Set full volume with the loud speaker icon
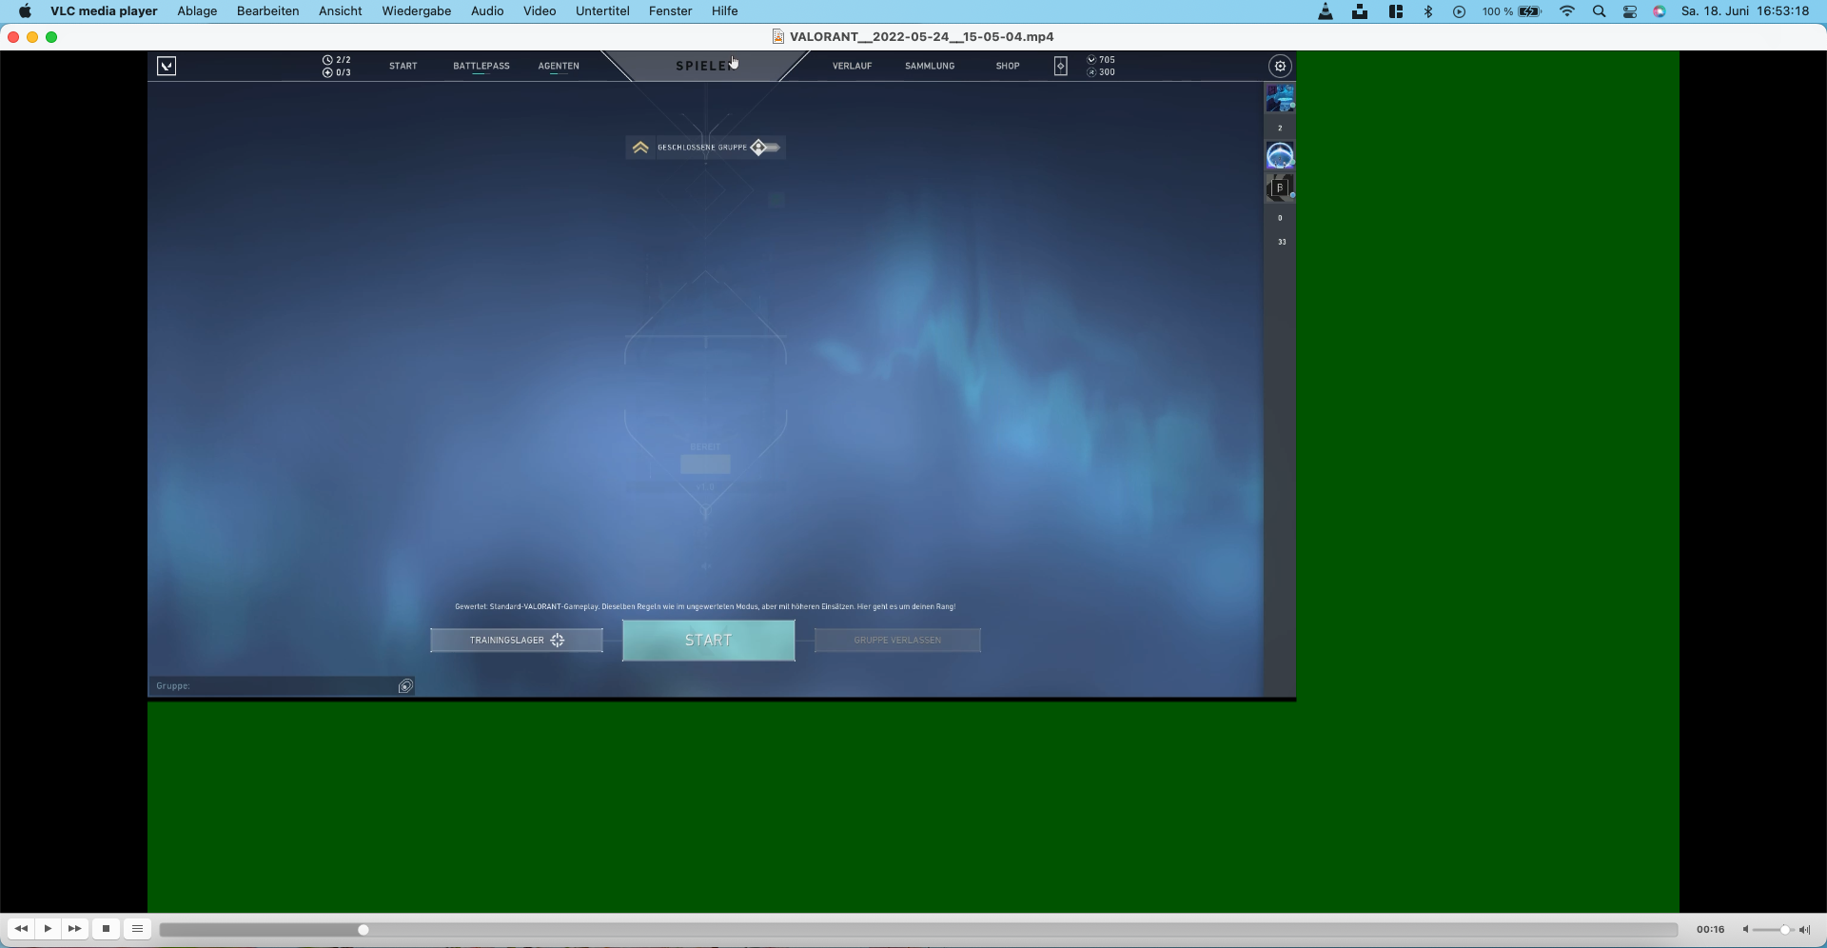1827x948 pixels. coord(1804,930)
